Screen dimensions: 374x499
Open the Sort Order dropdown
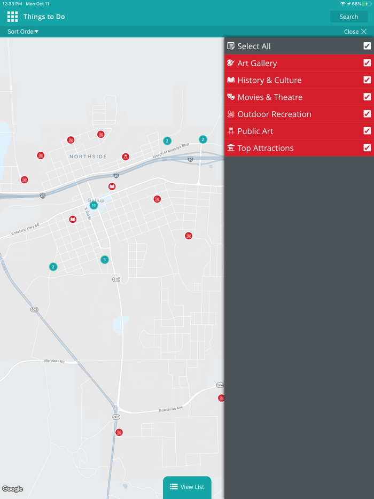[23, 32]
